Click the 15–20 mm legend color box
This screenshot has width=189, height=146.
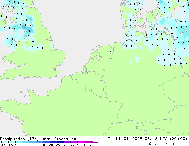(x=46, y=142)
